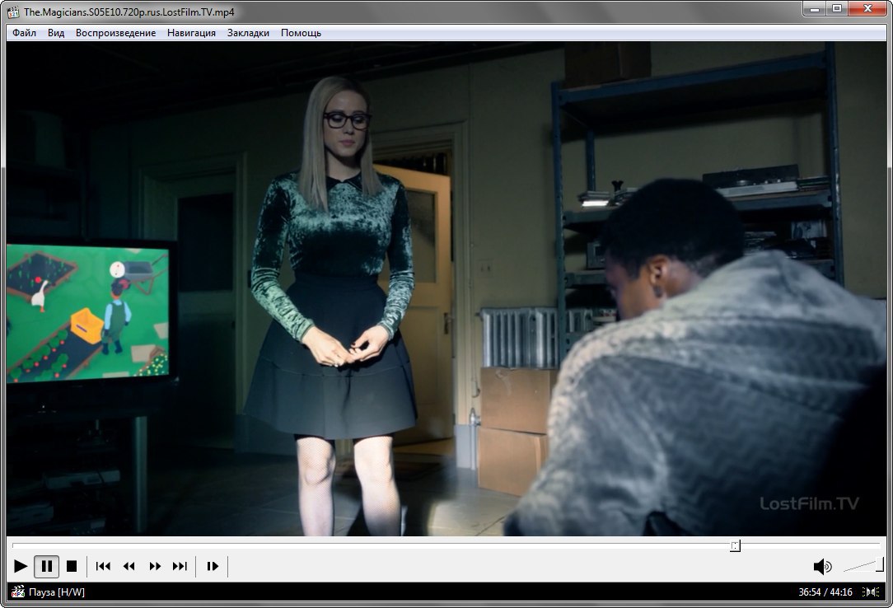Click the seek bar position thumb
The image size is (893, 608).
736,546
